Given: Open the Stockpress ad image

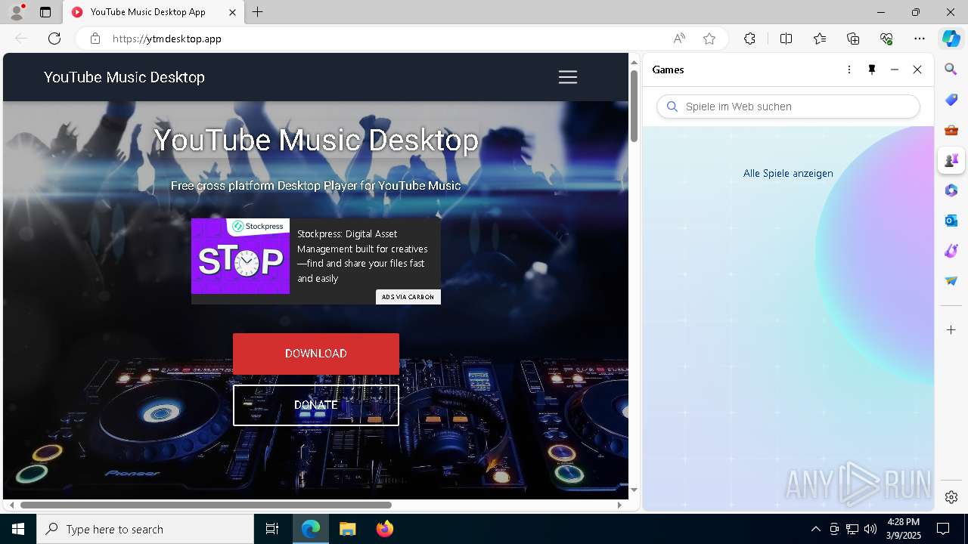Looking at the screenshot, I should click(x=240, y=256).
